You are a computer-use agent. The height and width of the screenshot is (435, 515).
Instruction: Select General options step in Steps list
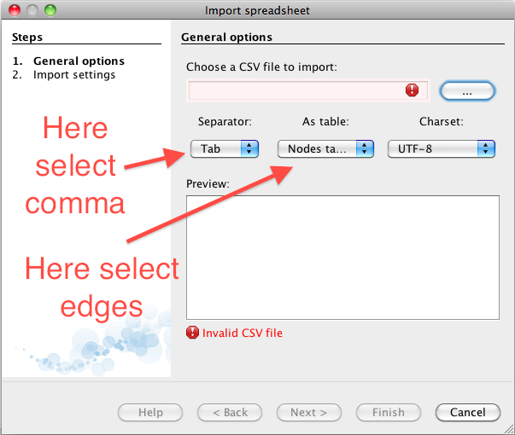[x=68, y=61]
